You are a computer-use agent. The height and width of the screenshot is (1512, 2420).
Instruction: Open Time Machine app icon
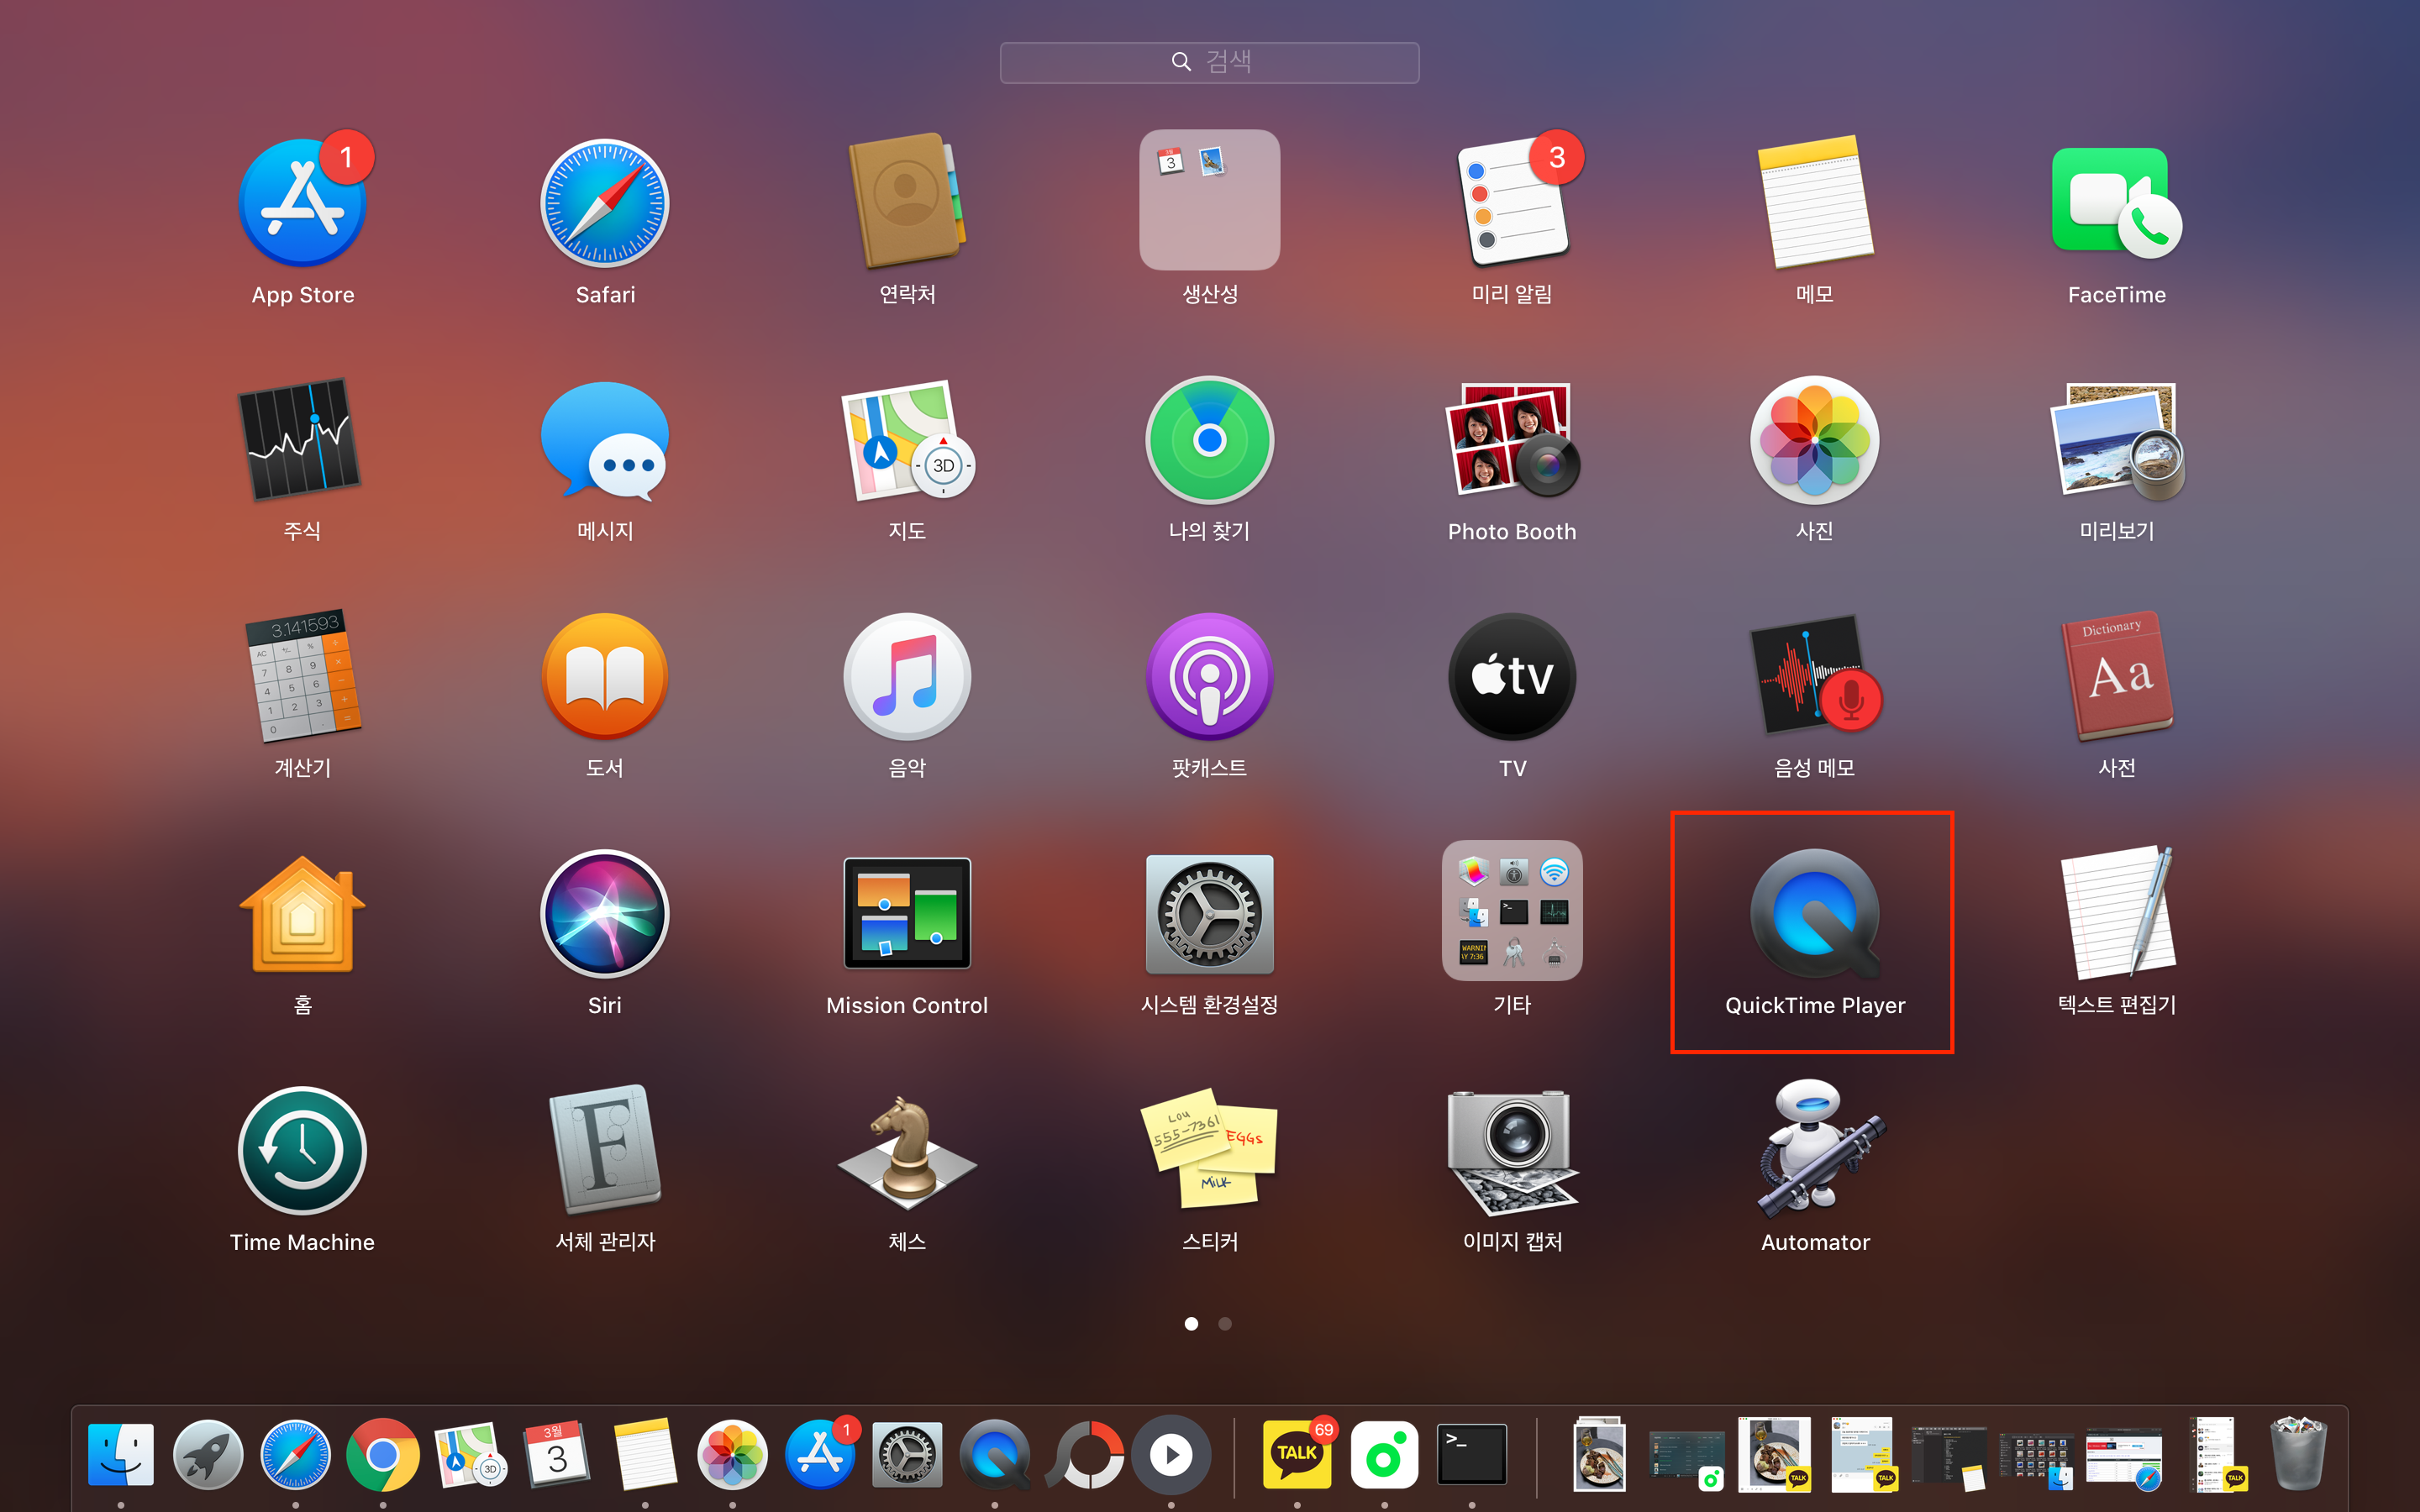[302, 1150]
